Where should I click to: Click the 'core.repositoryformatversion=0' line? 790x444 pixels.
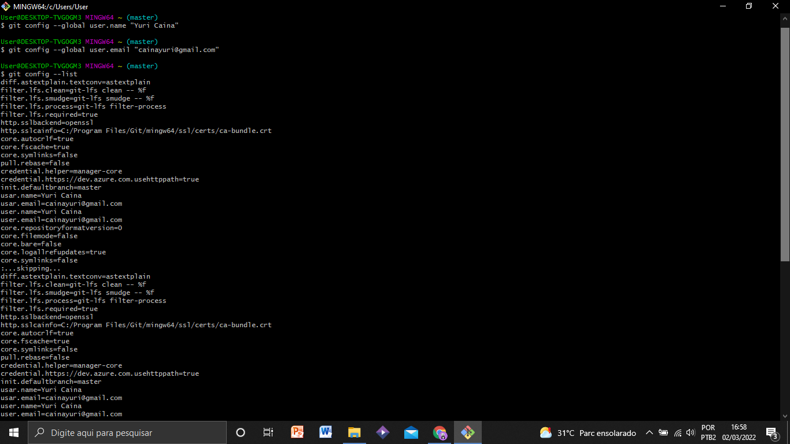[x=61, y=228]
